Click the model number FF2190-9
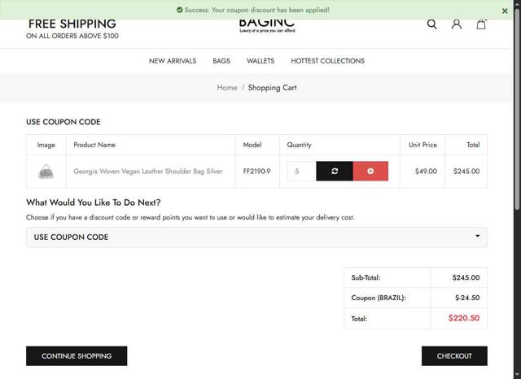This screenshot has width=521, height=379. 256,172
